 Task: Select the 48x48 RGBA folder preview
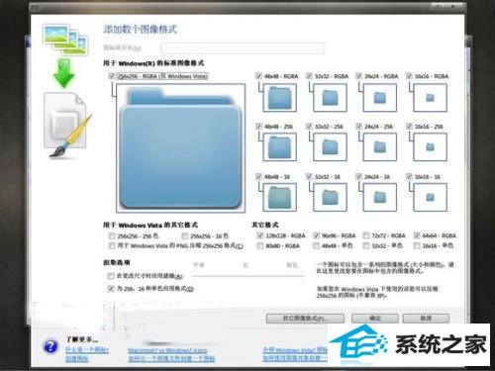279,98
